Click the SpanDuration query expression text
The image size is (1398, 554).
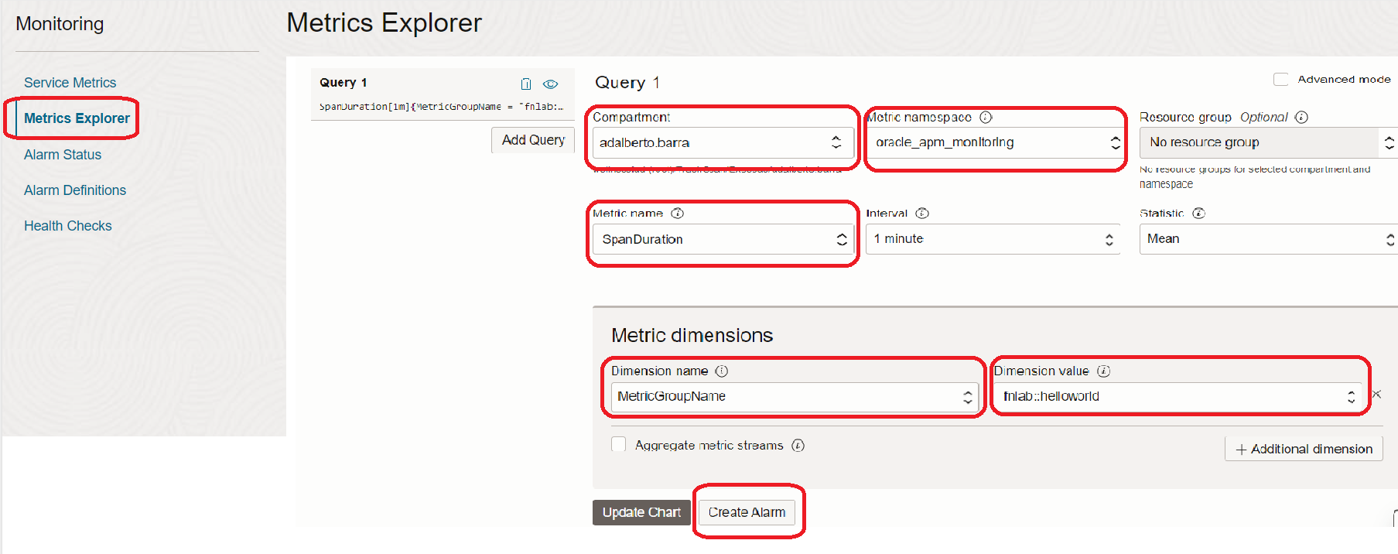(441, 107)
